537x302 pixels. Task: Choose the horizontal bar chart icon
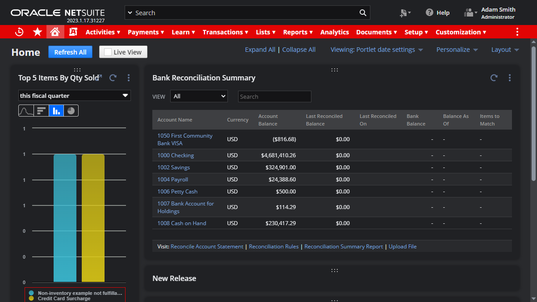click(x=41, y=111)
